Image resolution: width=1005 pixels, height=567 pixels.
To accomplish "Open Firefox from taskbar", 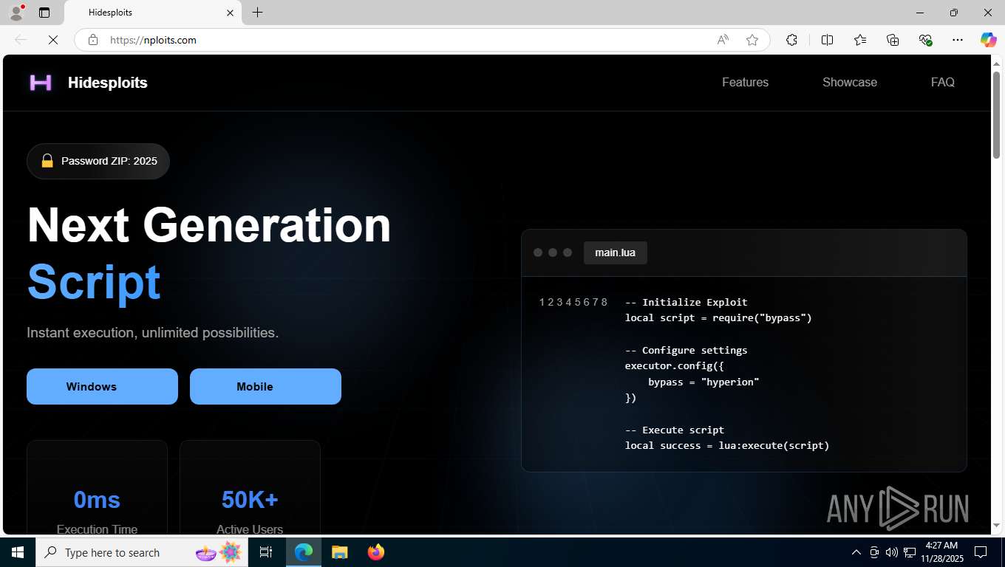I will (375, 552).
